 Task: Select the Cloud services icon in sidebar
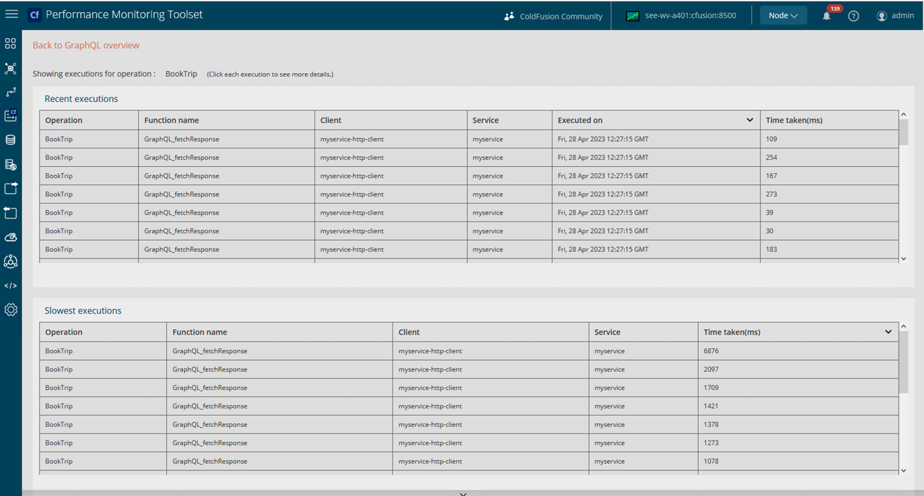point(11,237)
